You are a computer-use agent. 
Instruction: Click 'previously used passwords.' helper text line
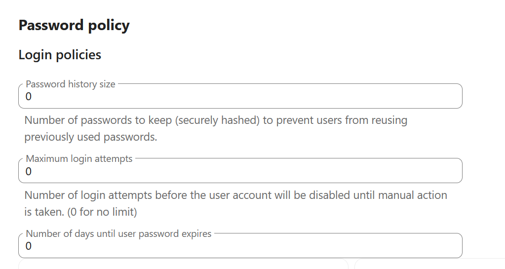coord(90,137)
